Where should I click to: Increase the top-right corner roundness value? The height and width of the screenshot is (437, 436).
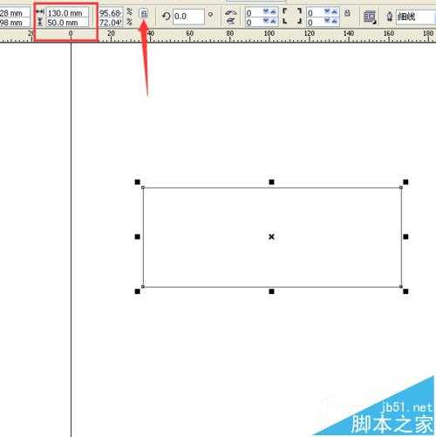(x=334, y=11)
